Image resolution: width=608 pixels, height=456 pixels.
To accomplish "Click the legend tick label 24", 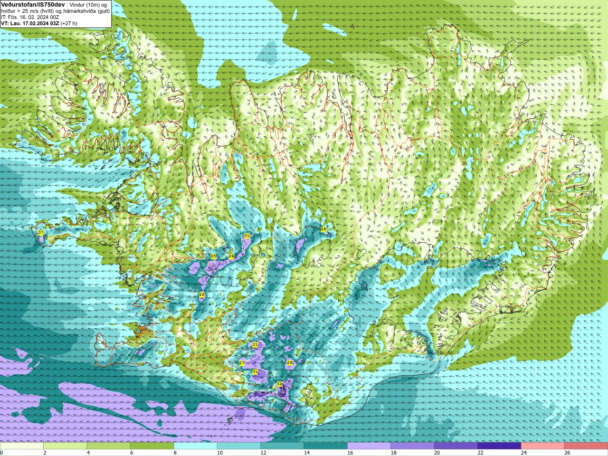I will 523,453.
